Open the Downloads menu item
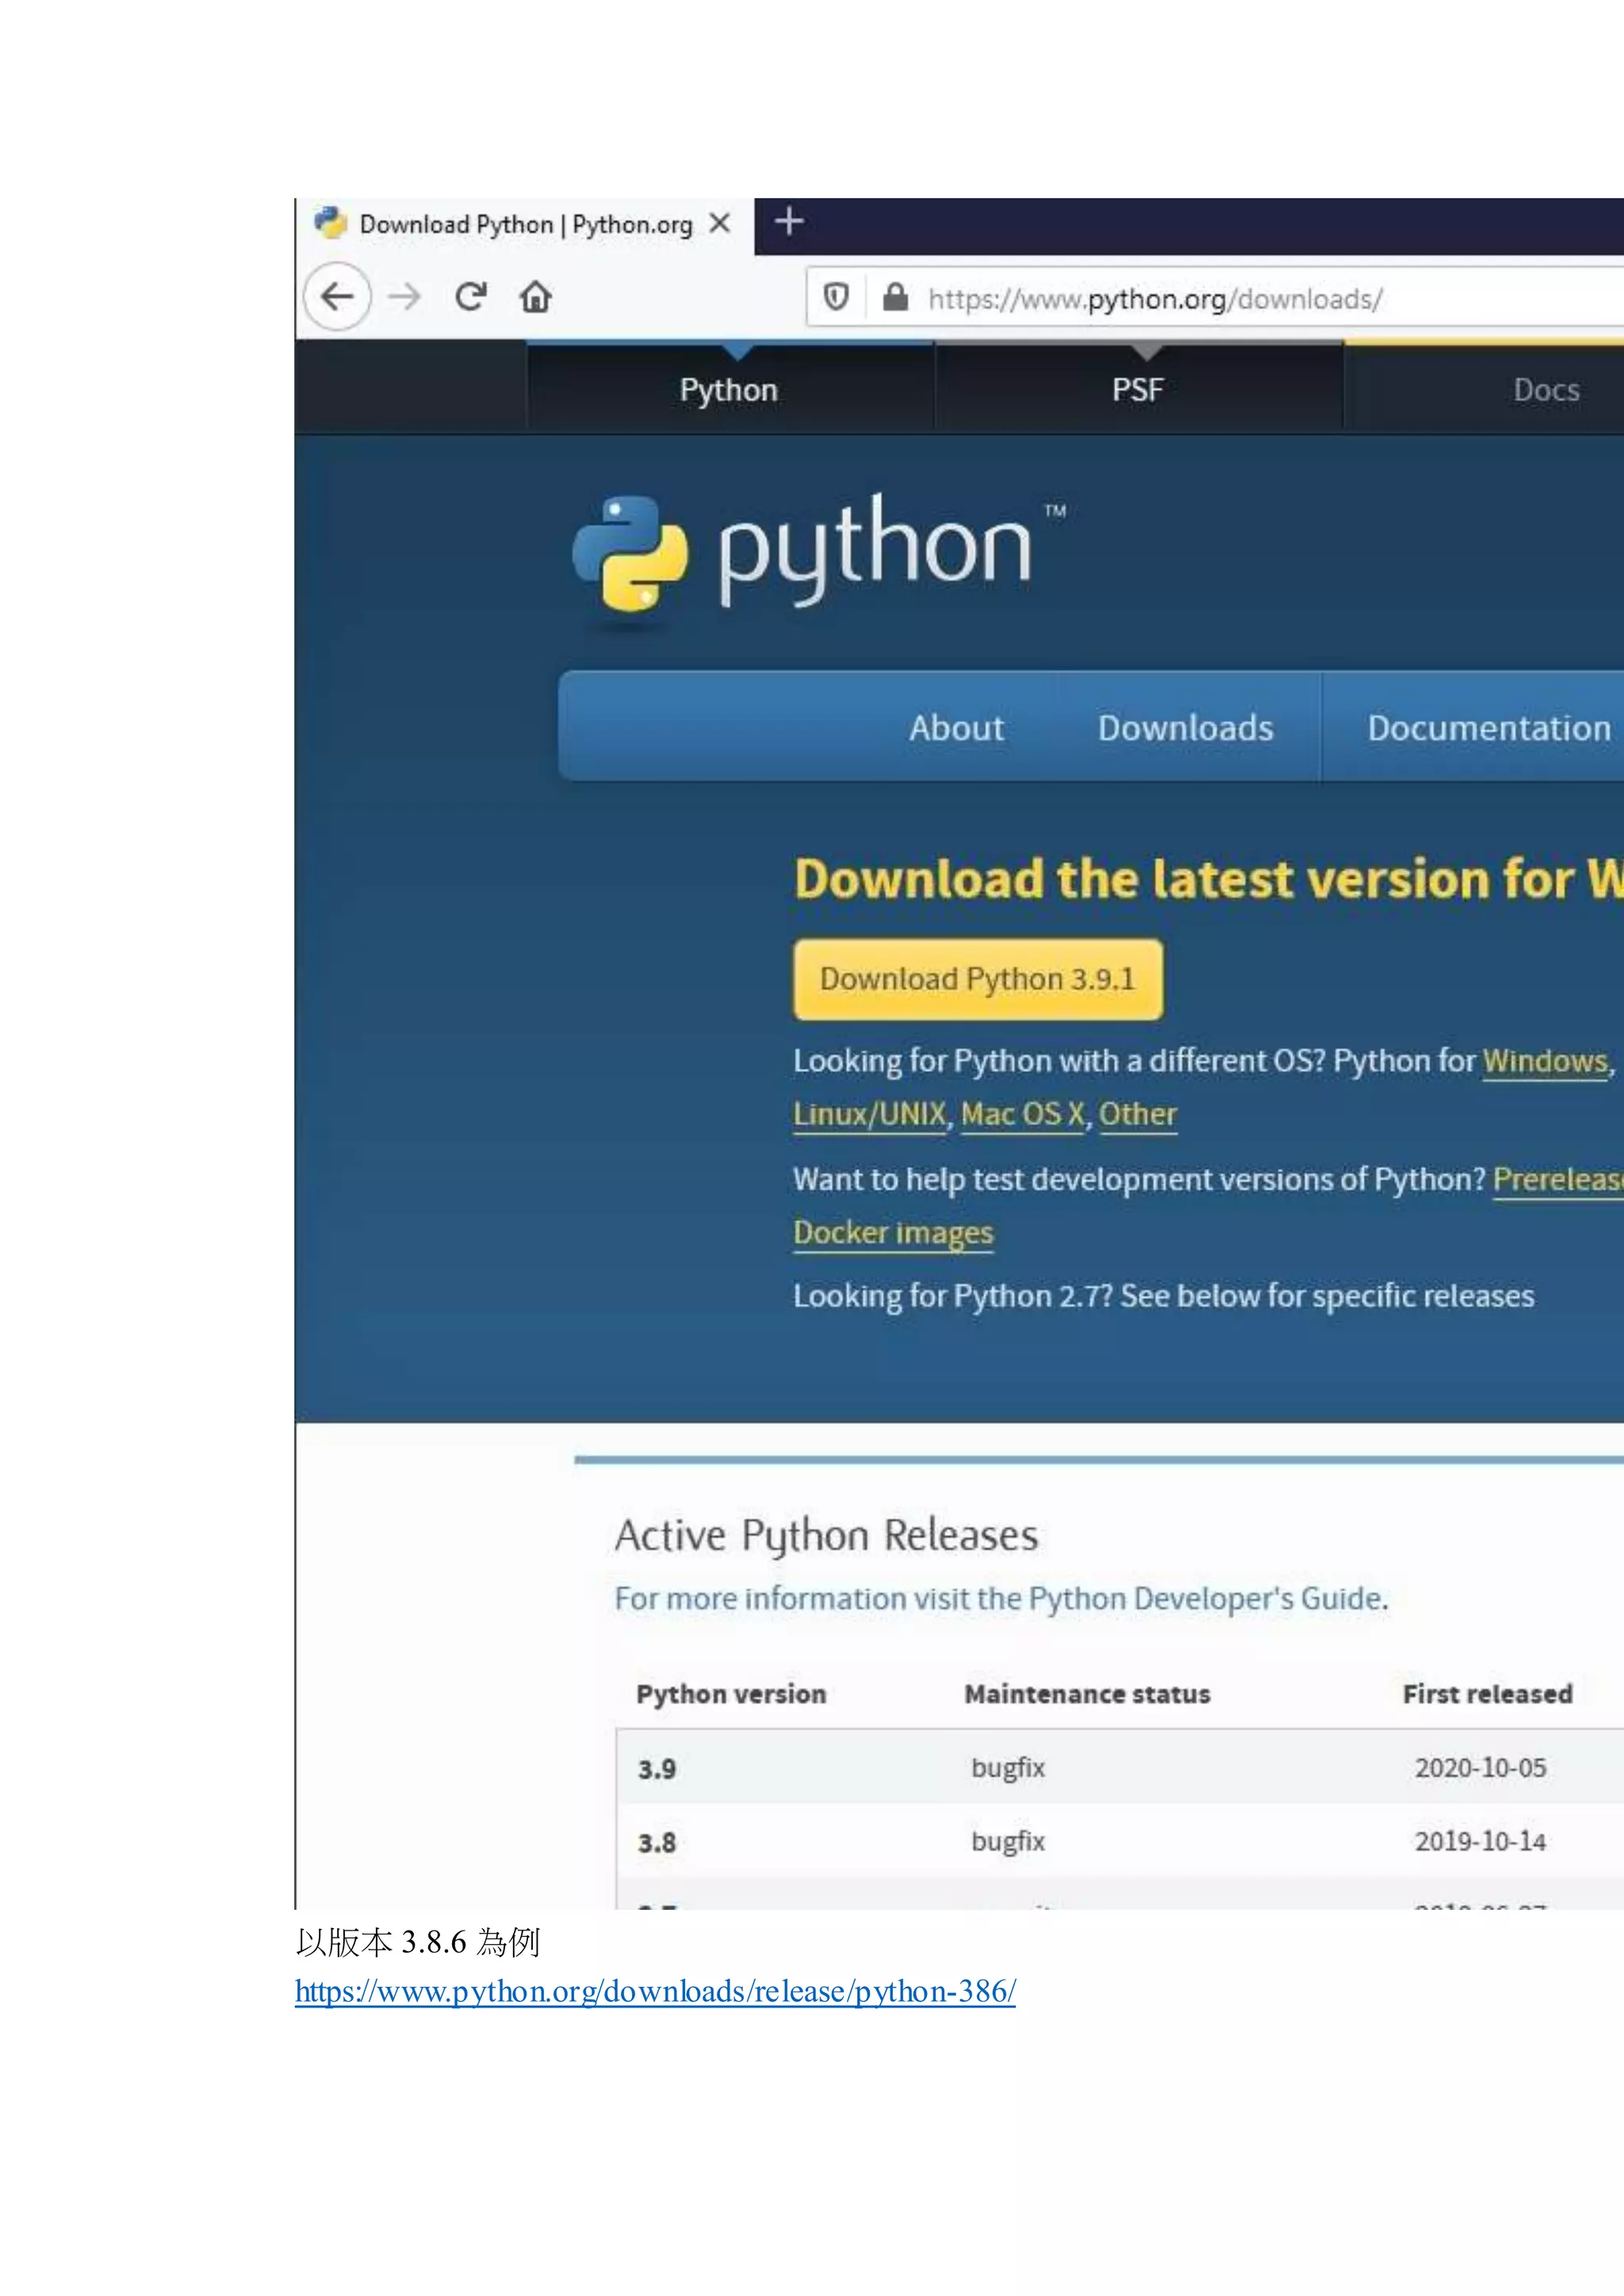This screenshot has height=2296, width=1624. (1185, 728)
